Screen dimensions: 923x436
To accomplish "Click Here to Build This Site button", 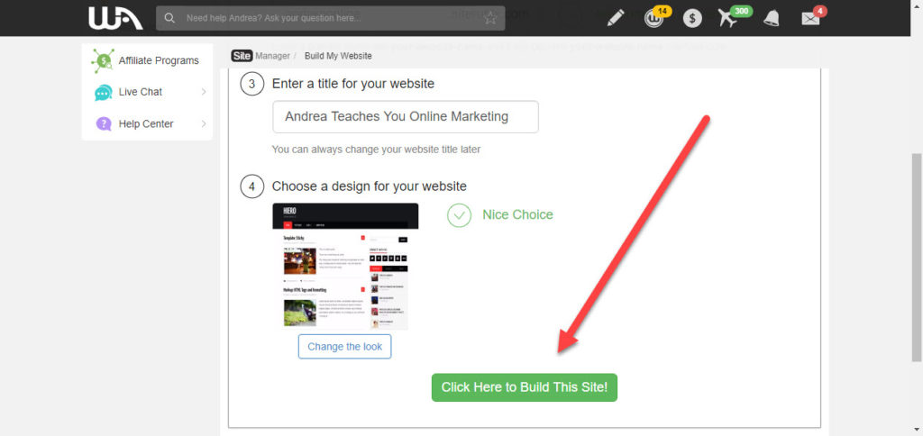I will coord(525,387).
